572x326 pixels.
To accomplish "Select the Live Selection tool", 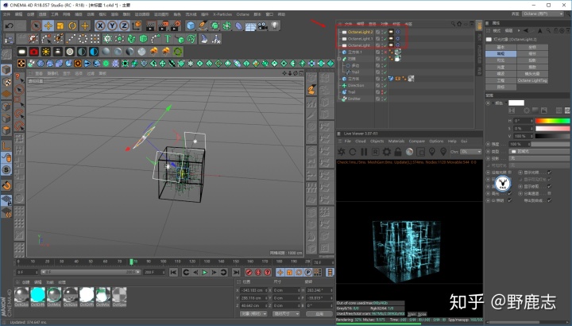I will click(36, 25).
